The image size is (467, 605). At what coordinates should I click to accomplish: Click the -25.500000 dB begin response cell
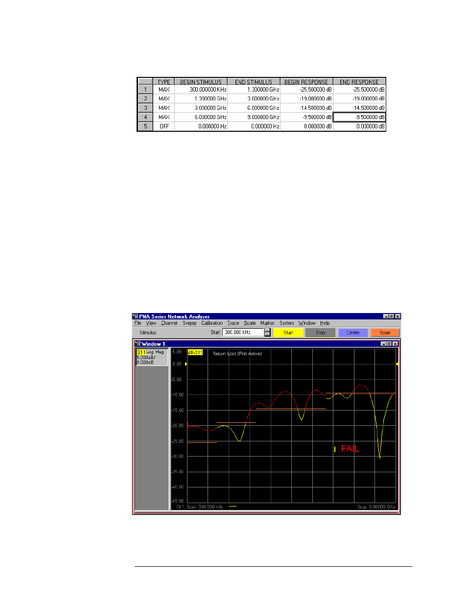(306, 90)
